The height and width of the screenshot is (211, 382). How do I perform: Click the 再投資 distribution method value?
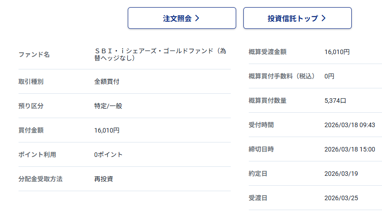coord(103,179)
